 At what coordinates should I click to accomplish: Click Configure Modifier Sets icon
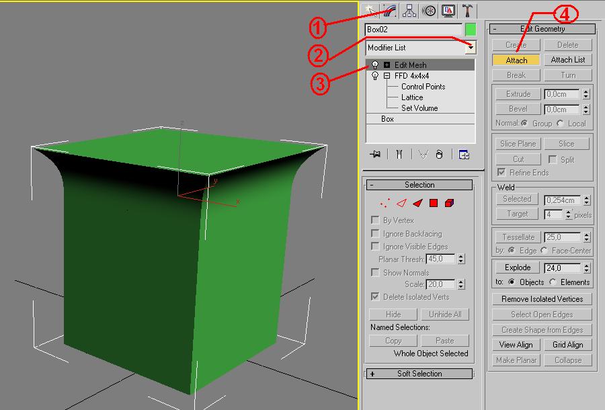click(464, 155)
